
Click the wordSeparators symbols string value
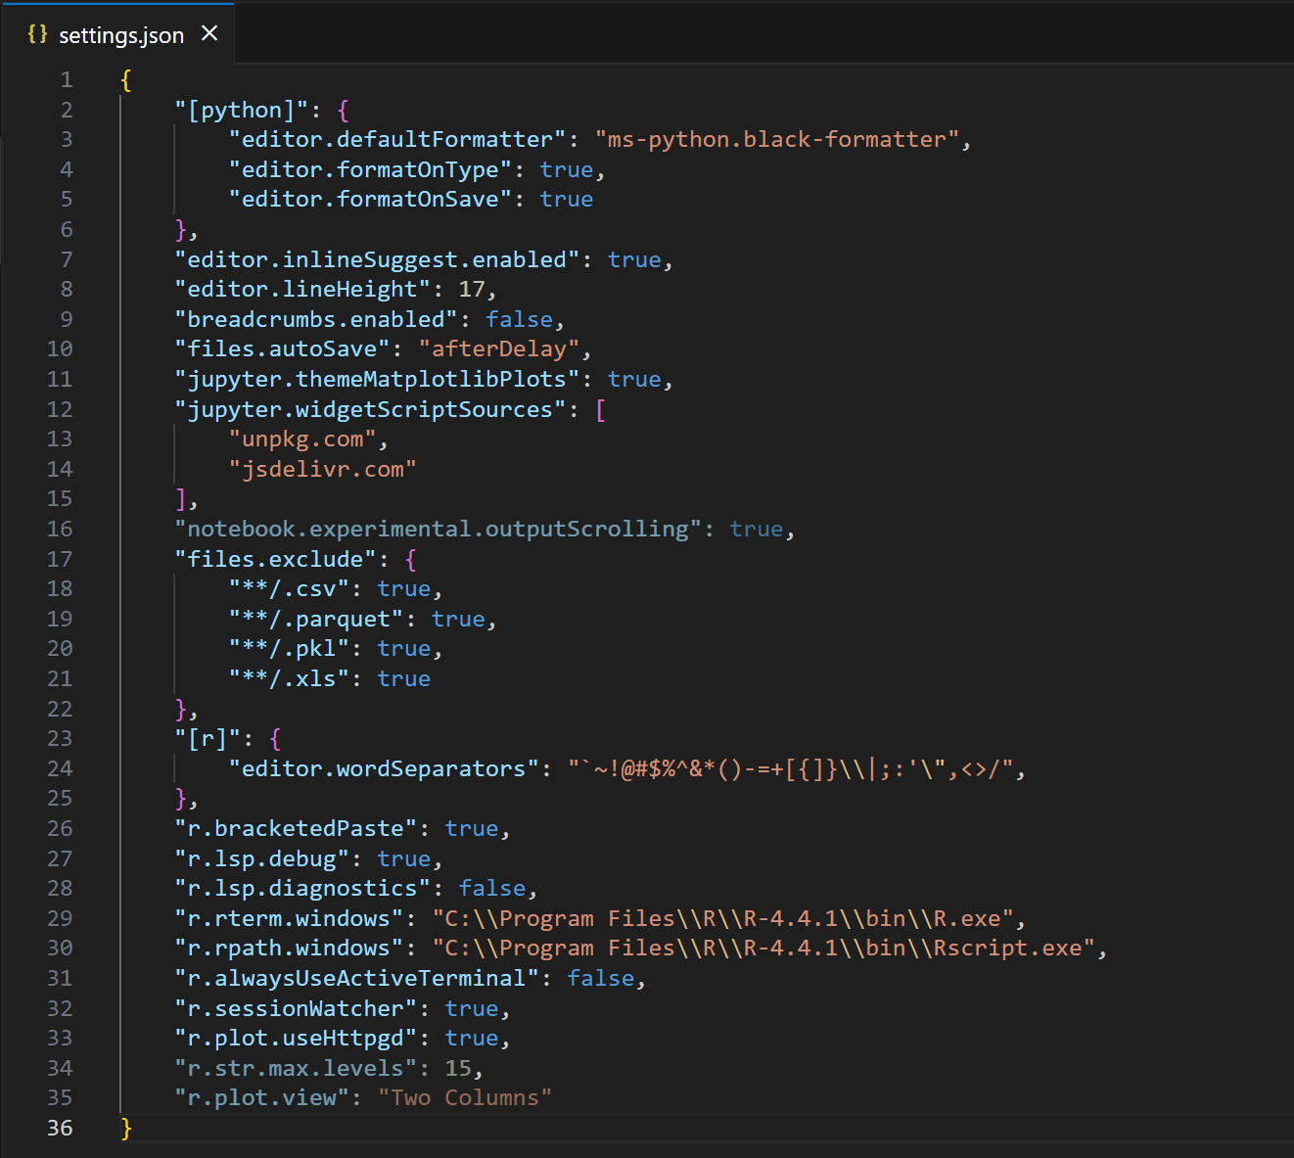point(790,769)
